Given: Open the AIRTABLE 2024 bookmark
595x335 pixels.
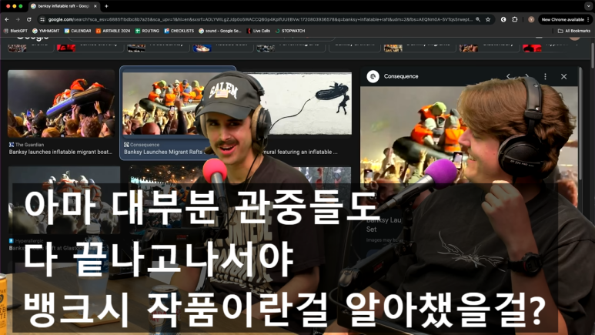Looking at the screenshot, I should click(x=112, y=31).
